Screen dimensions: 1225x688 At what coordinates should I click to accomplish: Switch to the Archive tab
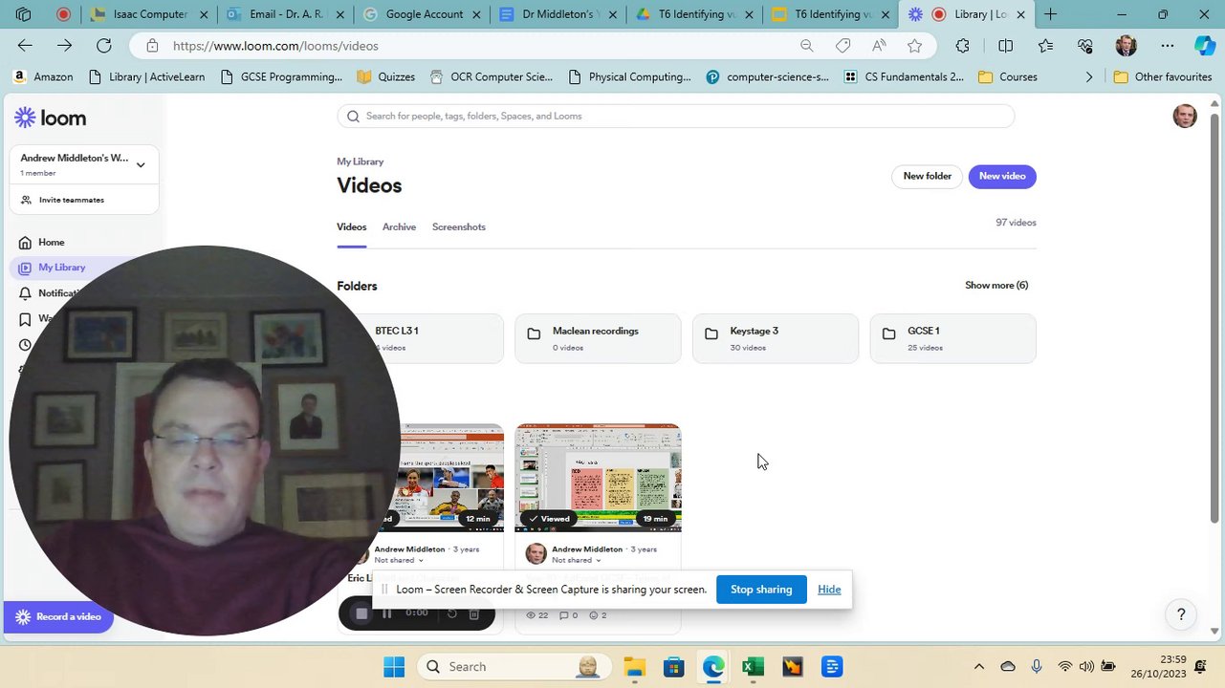pyautogui.click(x=399, y=227)
